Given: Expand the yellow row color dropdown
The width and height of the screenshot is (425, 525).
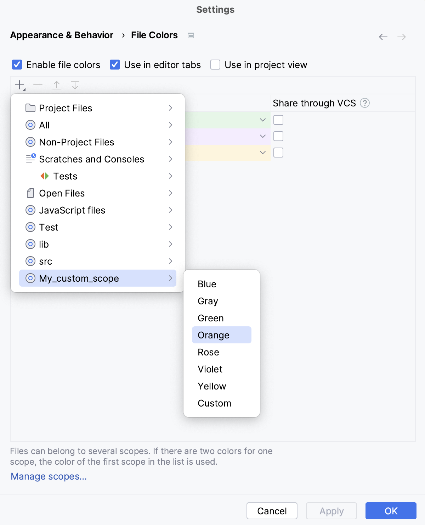Looking at the screenshot, I should [x=263, y=153].
